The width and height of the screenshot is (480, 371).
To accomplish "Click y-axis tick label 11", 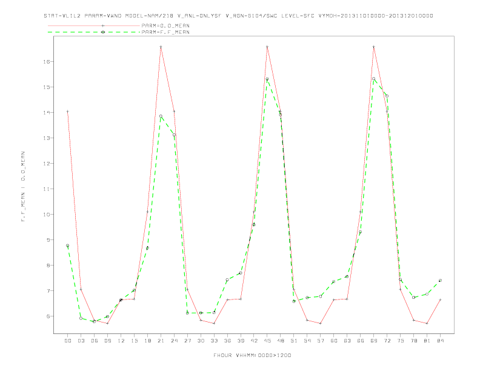I will 46,189.
